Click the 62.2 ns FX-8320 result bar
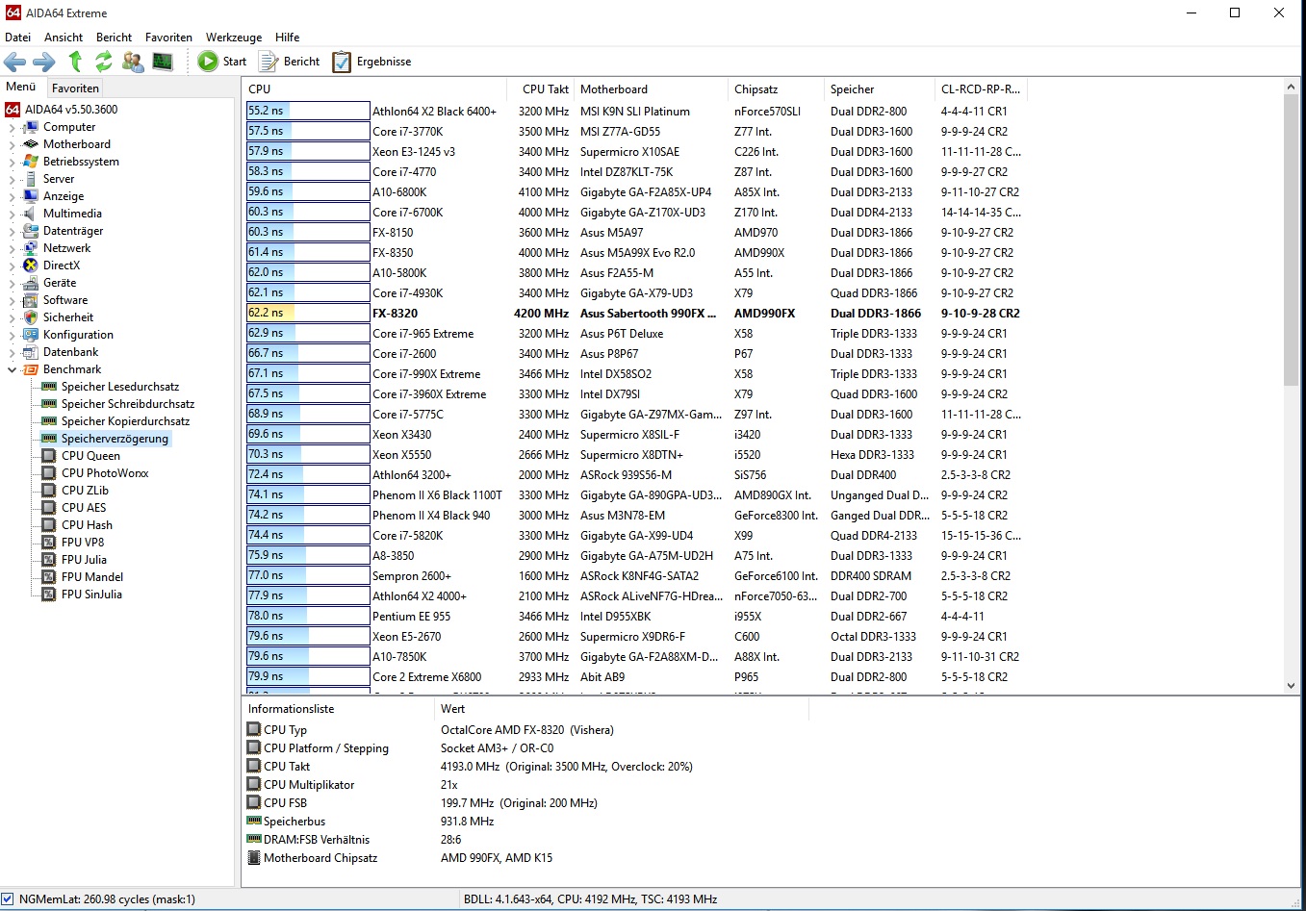This screenshot has height=911, width=1306. (308, 314)
